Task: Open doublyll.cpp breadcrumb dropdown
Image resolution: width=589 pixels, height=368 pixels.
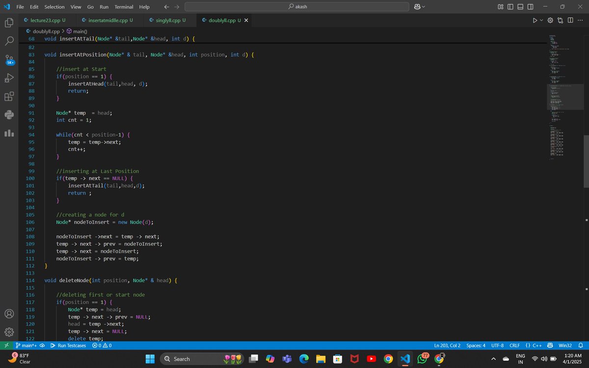Action: 43,31
